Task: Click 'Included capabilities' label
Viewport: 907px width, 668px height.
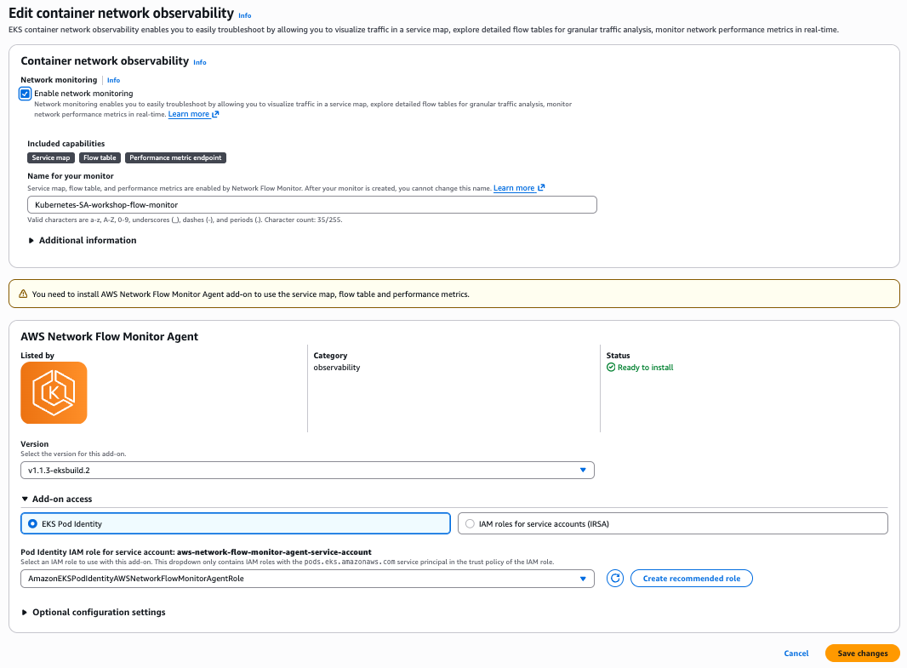Action: (x=66, y=144)
